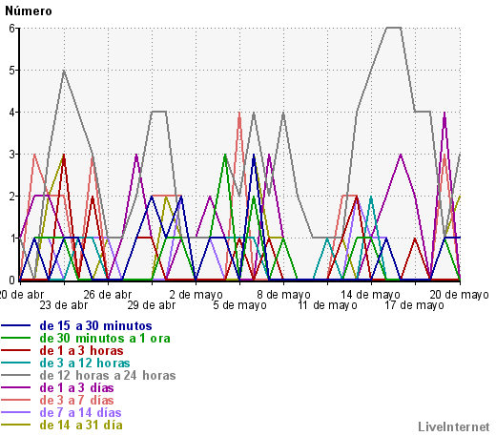Click the y-axis value 5
This screenshot has width=496, height=436.
12,71
